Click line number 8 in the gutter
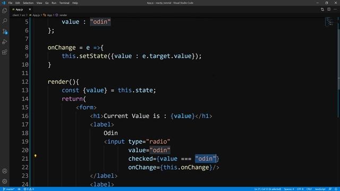340x191 pixels. 27,47
